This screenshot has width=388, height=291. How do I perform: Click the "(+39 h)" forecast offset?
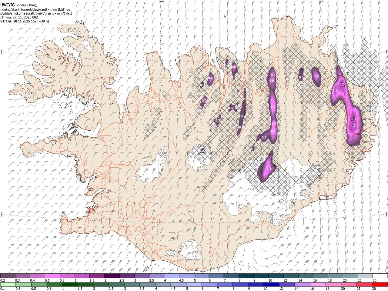(x=43, y=21)
